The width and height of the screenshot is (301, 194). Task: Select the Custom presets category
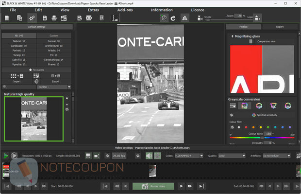[x=54, y=36]
